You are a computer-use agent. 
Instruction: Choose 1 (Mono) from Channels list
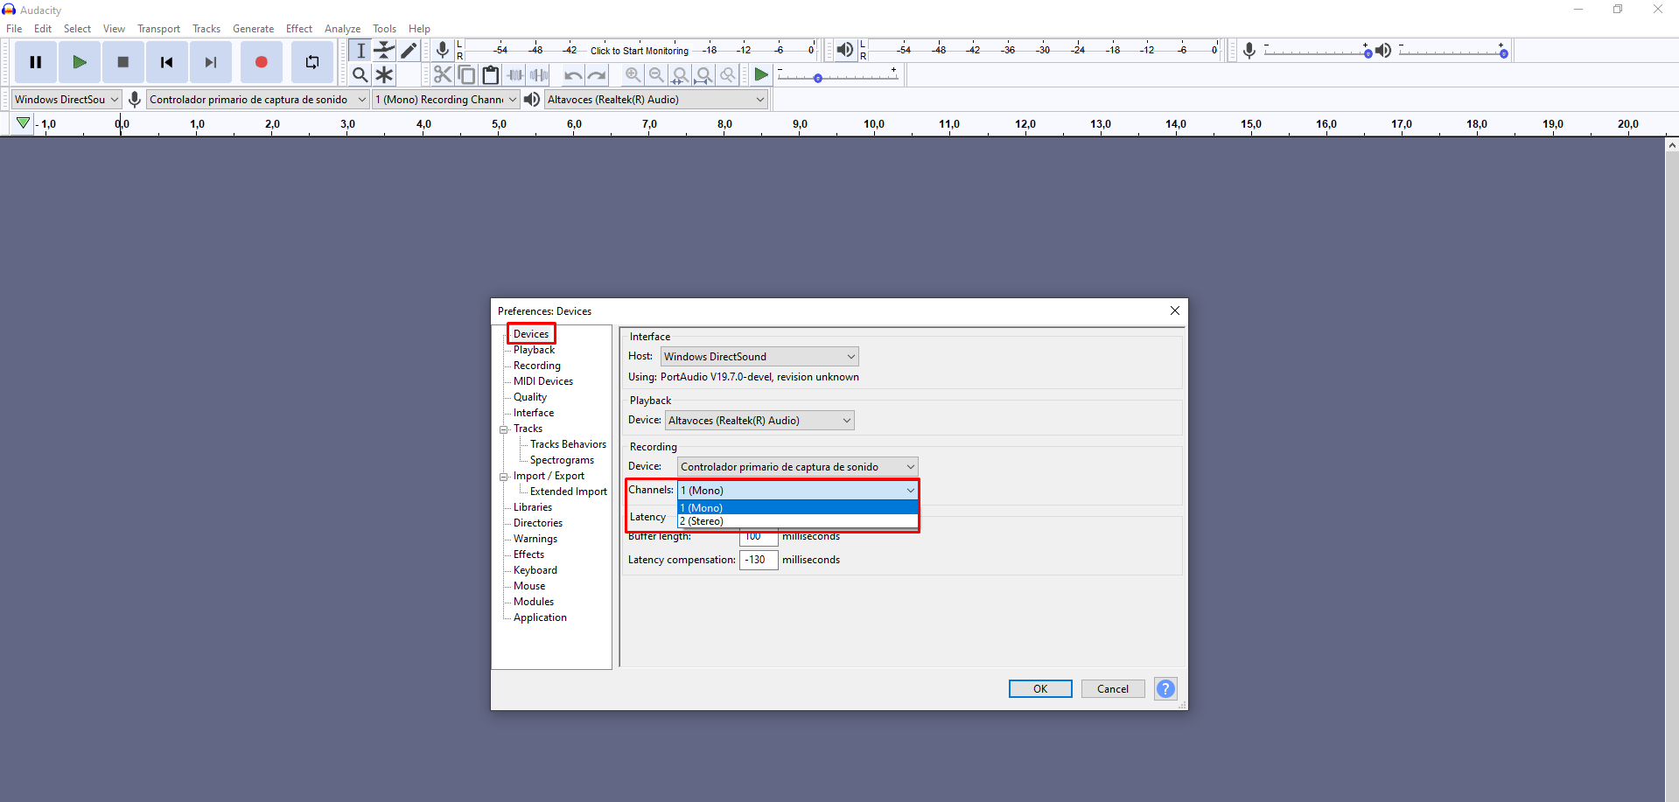[797, 508]
